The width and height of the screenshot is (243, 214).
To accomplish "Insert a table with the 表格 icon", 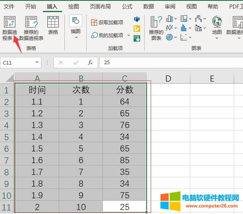I will (x=53, y=25).
